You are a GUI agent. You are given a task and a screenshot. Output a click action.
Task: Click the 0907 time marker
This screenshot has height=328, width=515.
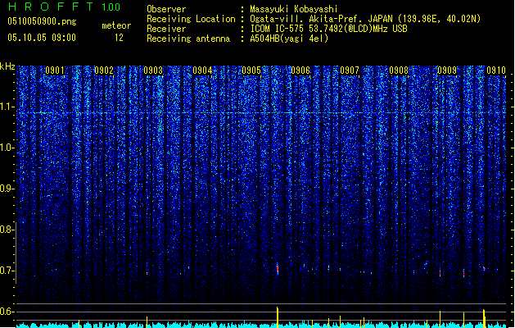(350, 71)
